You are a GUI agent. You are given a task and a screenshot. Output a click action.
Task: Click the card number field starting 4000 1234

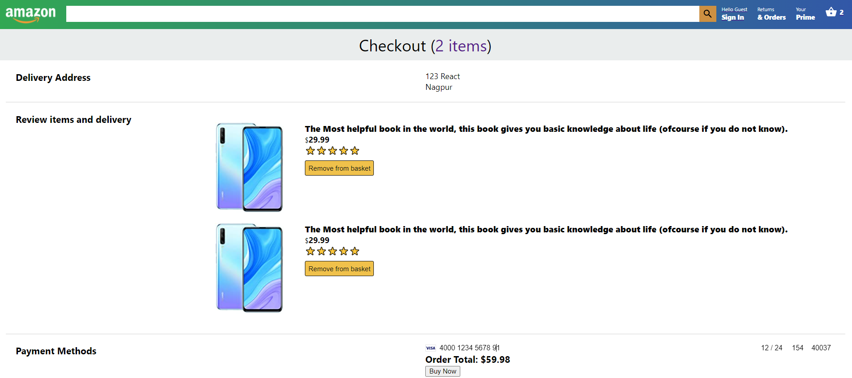tap(468, 348)
